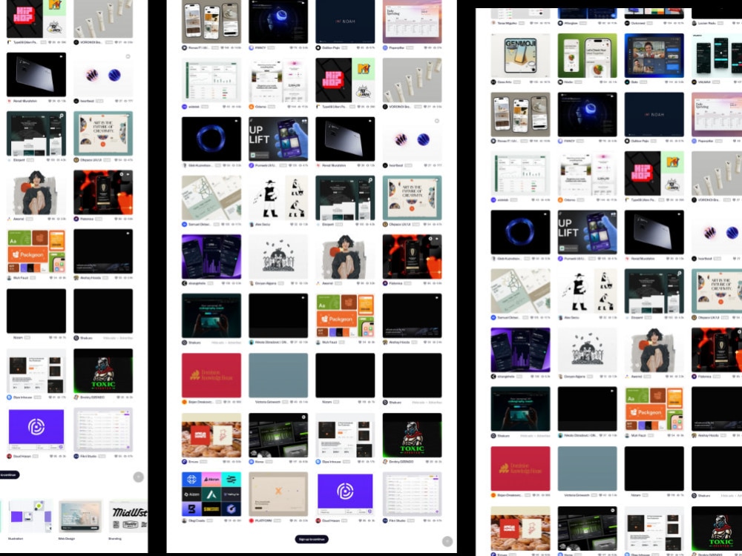Image resolution: width=742 pixels, height=556 pixels.
Task: Open NOAH shot in middle panel
Action: coord(345,21)
